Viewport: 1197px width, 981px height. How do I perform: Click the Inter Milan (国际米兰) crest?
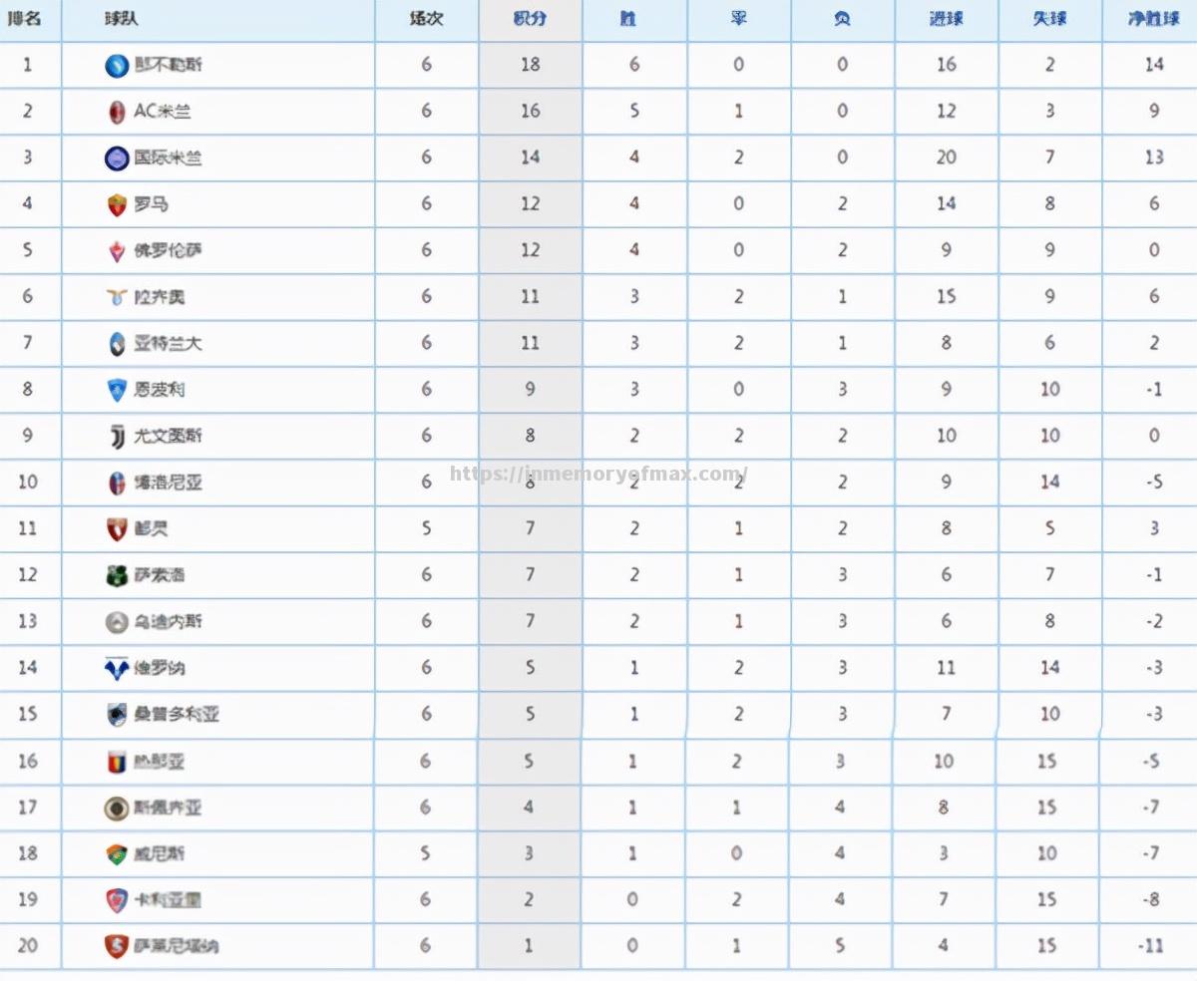[x=117, y=159]
